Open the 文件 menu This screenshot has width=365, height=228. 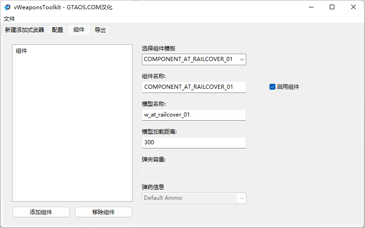click(x=9, y=19)
